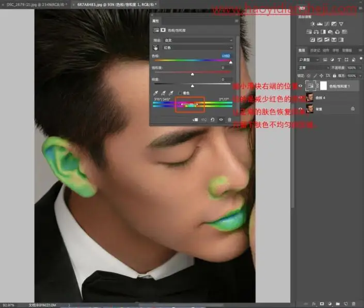Image resolution: width=364 pixels, height=308 pixels.
Task: Open the layer opacity dropdown arrow
Action: pos(360,68)
